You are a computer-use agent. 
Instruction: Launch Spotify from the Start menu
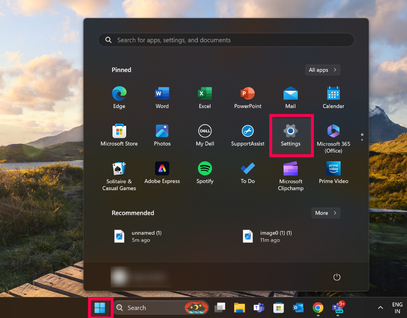205,173
